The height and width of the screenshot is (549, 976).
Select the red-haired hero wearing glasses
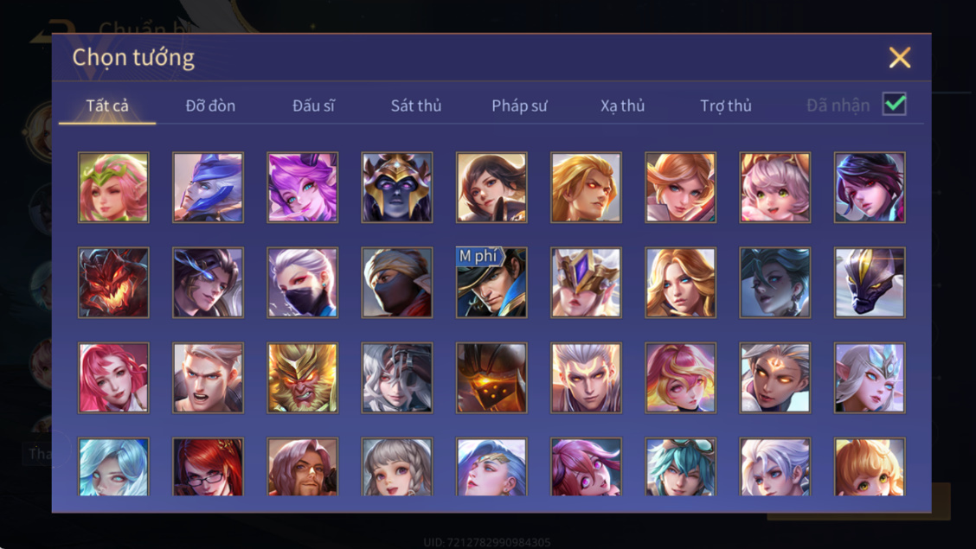[x=208, y=466]
